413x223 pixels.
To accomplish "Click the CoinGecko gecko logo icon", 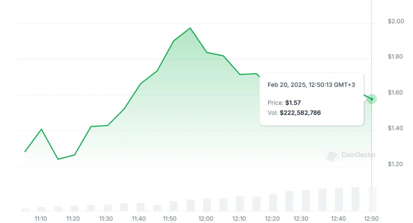I will click(x=332, y=155).
